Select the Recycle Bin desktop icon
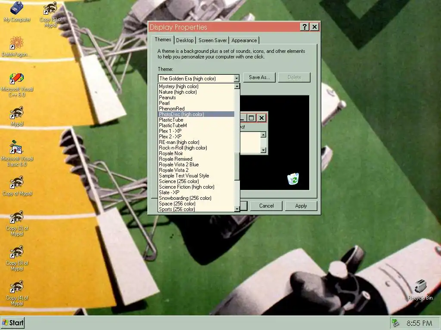 [x=420, y=290]
